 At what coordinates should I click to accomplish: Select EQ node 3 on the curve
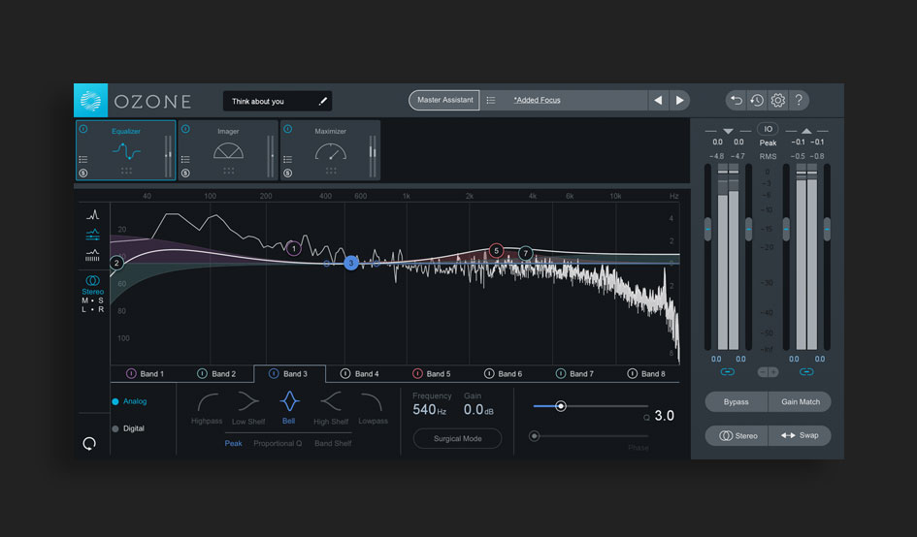pos(351,263)
